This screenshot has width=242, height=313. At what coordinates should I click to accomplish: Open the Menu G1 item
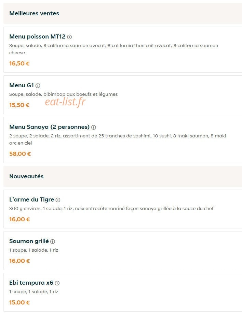point(22,85)
